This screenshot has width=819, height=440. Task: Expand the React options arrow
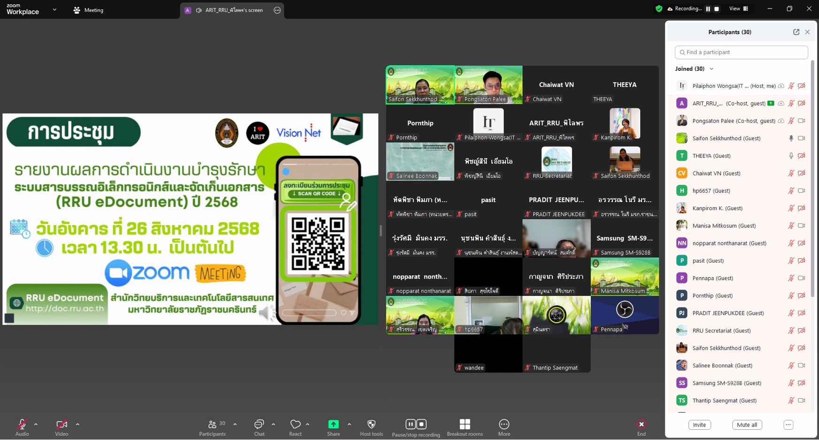[307, 424]
